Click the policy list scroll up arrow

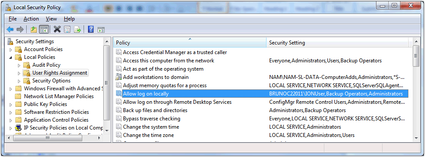416,41
